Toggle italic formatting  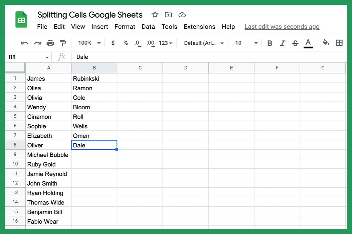(282, 43)
